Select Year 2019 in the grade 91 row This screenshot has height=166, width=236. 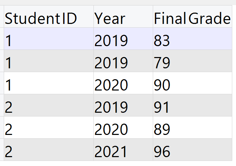(x=111, y=108)
